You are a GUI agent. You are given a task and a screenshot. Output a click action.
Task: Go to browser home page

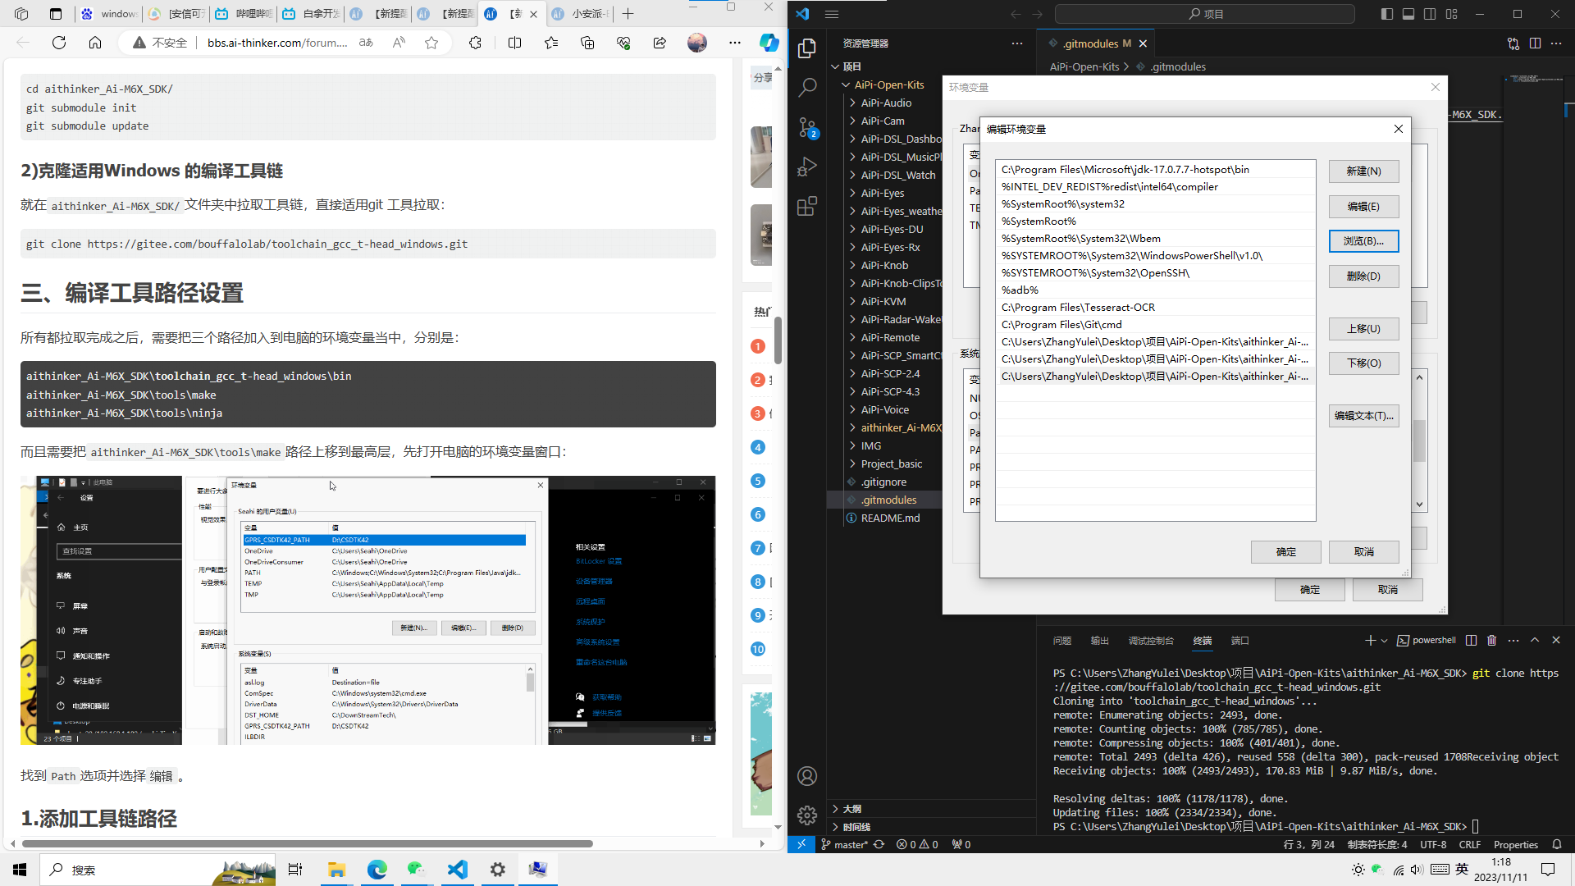point(95,43)
